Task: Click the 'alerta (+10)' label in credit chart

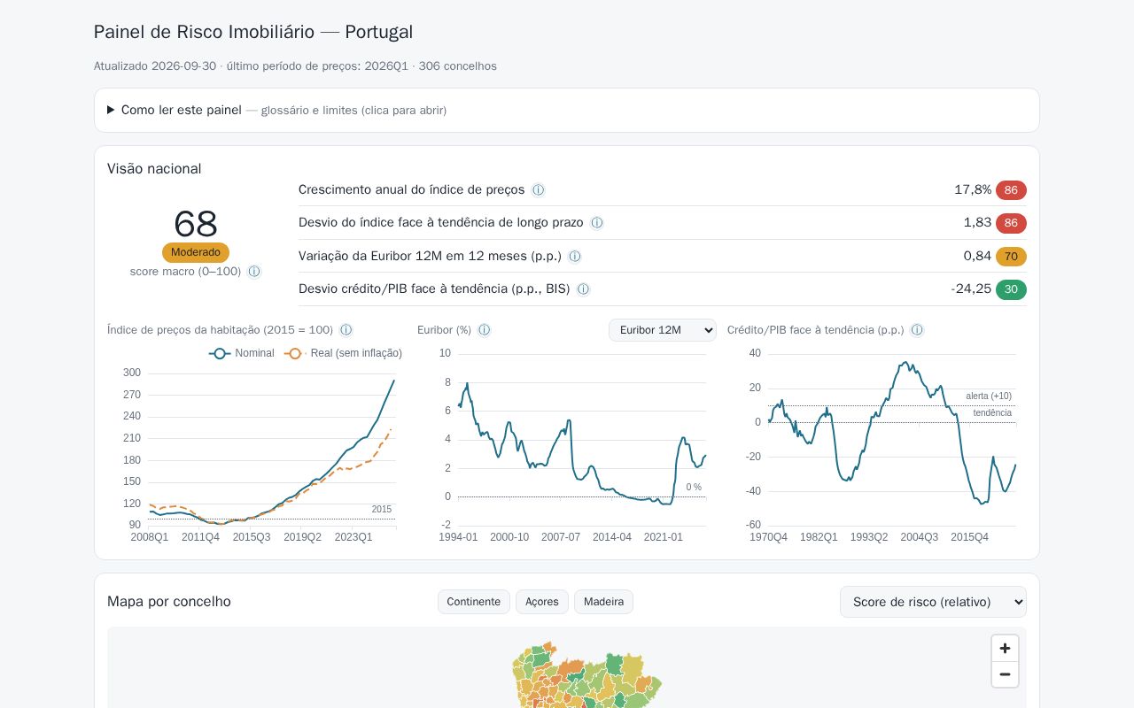Action: 989,396
